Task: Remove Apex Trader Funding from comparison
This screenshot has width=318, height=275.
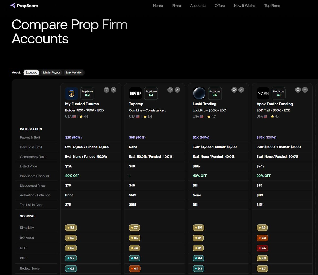Action: pos(305,90)
